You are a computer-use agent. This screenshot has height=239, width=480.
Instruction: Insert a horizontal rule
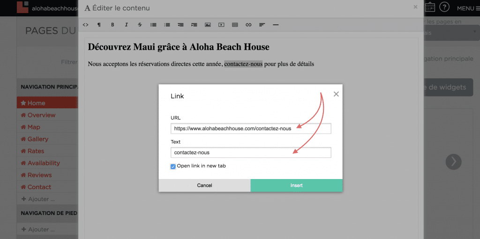pyautogui.click(x=276, y=25)
